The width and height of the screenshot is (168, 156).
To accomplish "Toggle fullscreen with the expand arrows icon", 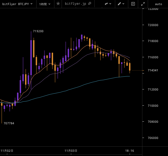I will coord(143,4).
